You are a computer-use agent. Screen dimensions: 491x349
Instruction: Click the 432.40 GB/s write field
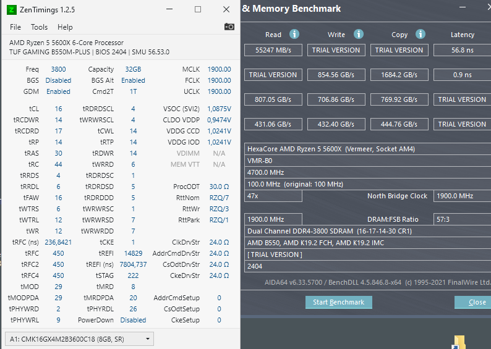click(336, 124)
